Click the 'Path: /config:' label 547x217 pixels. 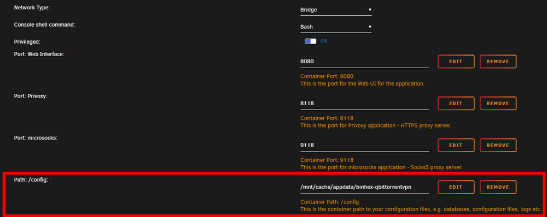(31, 179)
